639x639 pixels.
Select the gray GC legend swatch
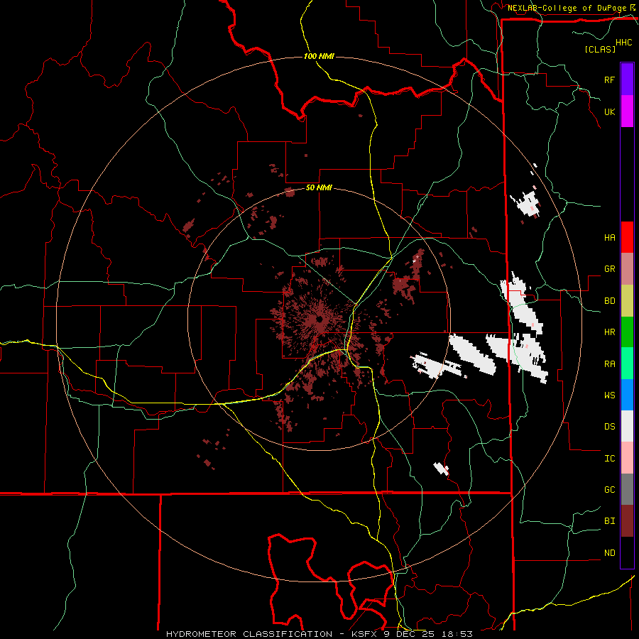(x=627, y=489)
